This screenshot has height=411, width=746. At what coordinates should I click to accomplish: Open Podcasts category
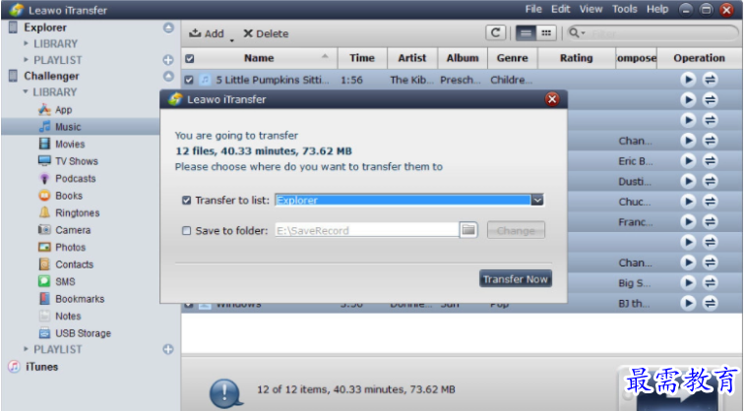point(67,179)
